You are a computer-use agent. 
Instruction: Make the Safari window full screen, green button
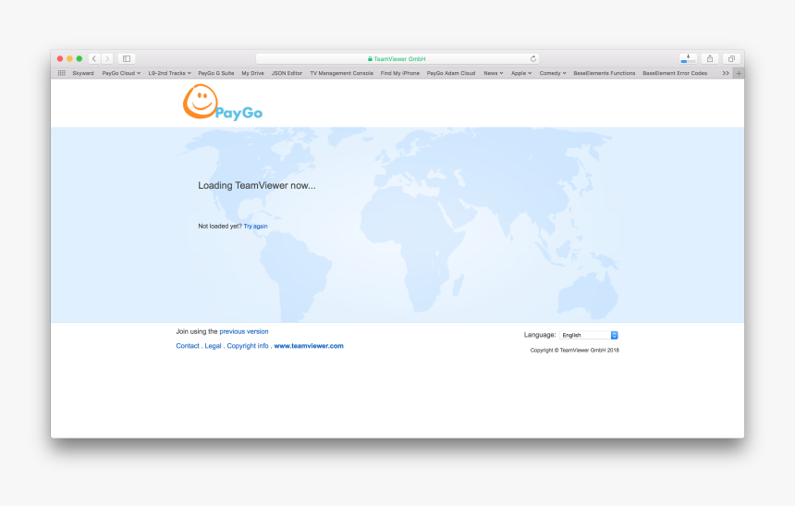pyautogui.click(x=79, y=59)
